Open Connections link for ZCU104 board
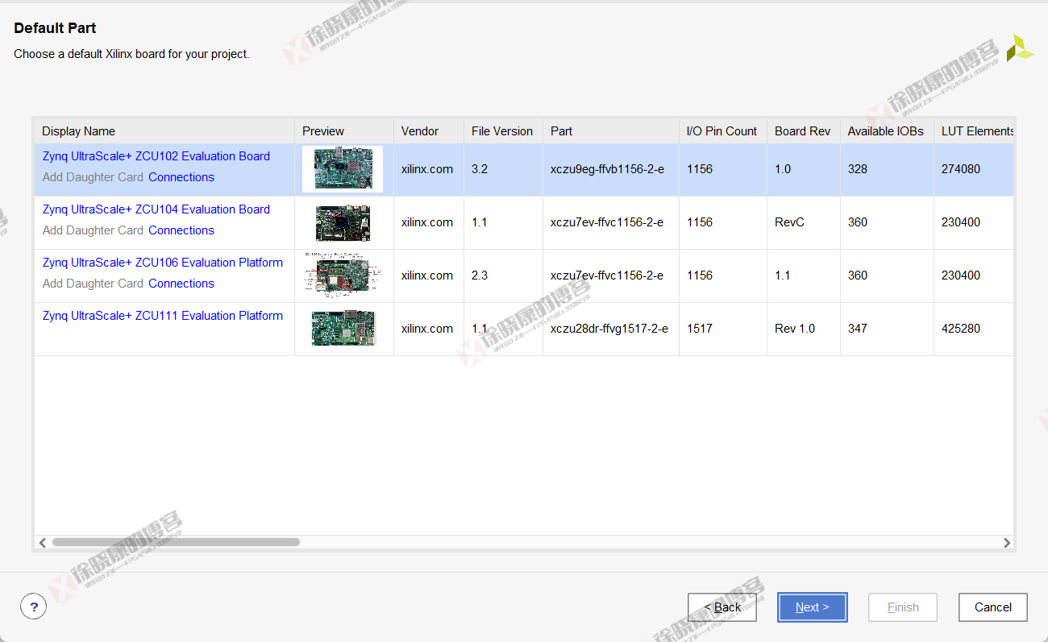The image size is (1048, 642). pos(181,230)
